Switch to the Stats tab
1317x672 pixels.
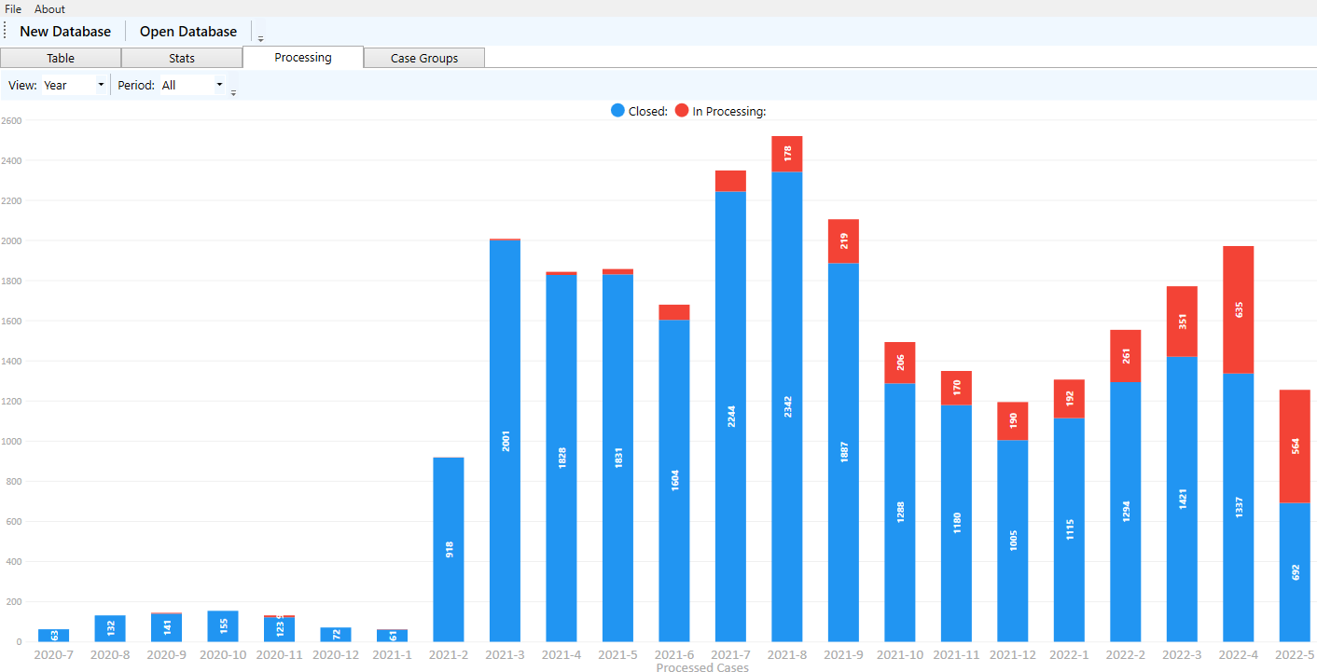[182, 58]
